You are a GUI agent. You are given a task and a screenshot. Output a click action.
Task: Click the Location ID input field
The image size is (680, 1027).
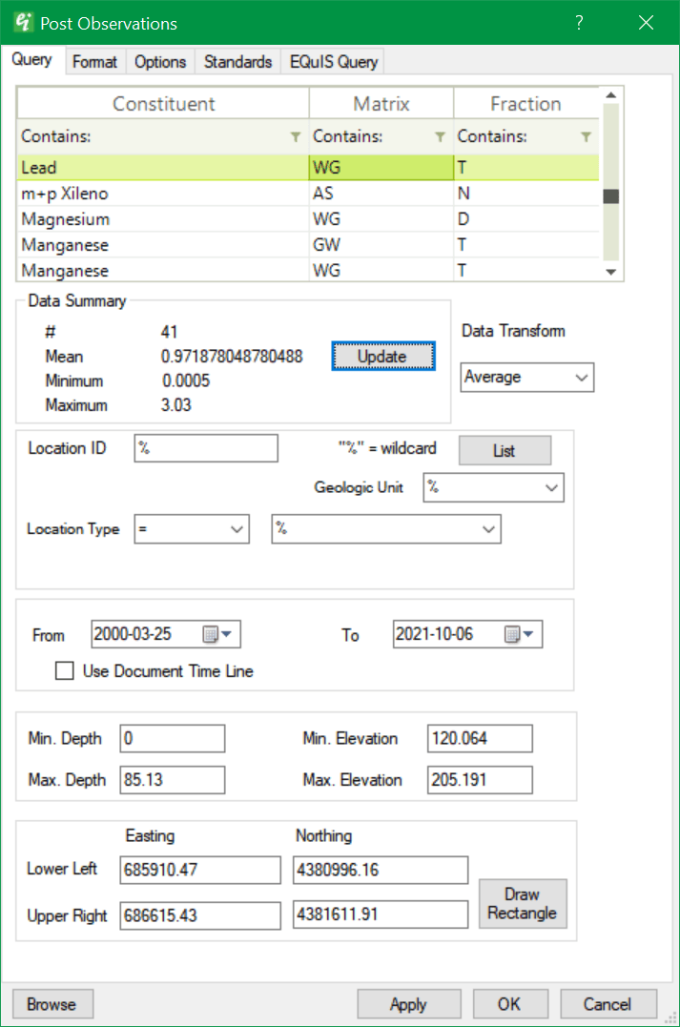(206, 448)
